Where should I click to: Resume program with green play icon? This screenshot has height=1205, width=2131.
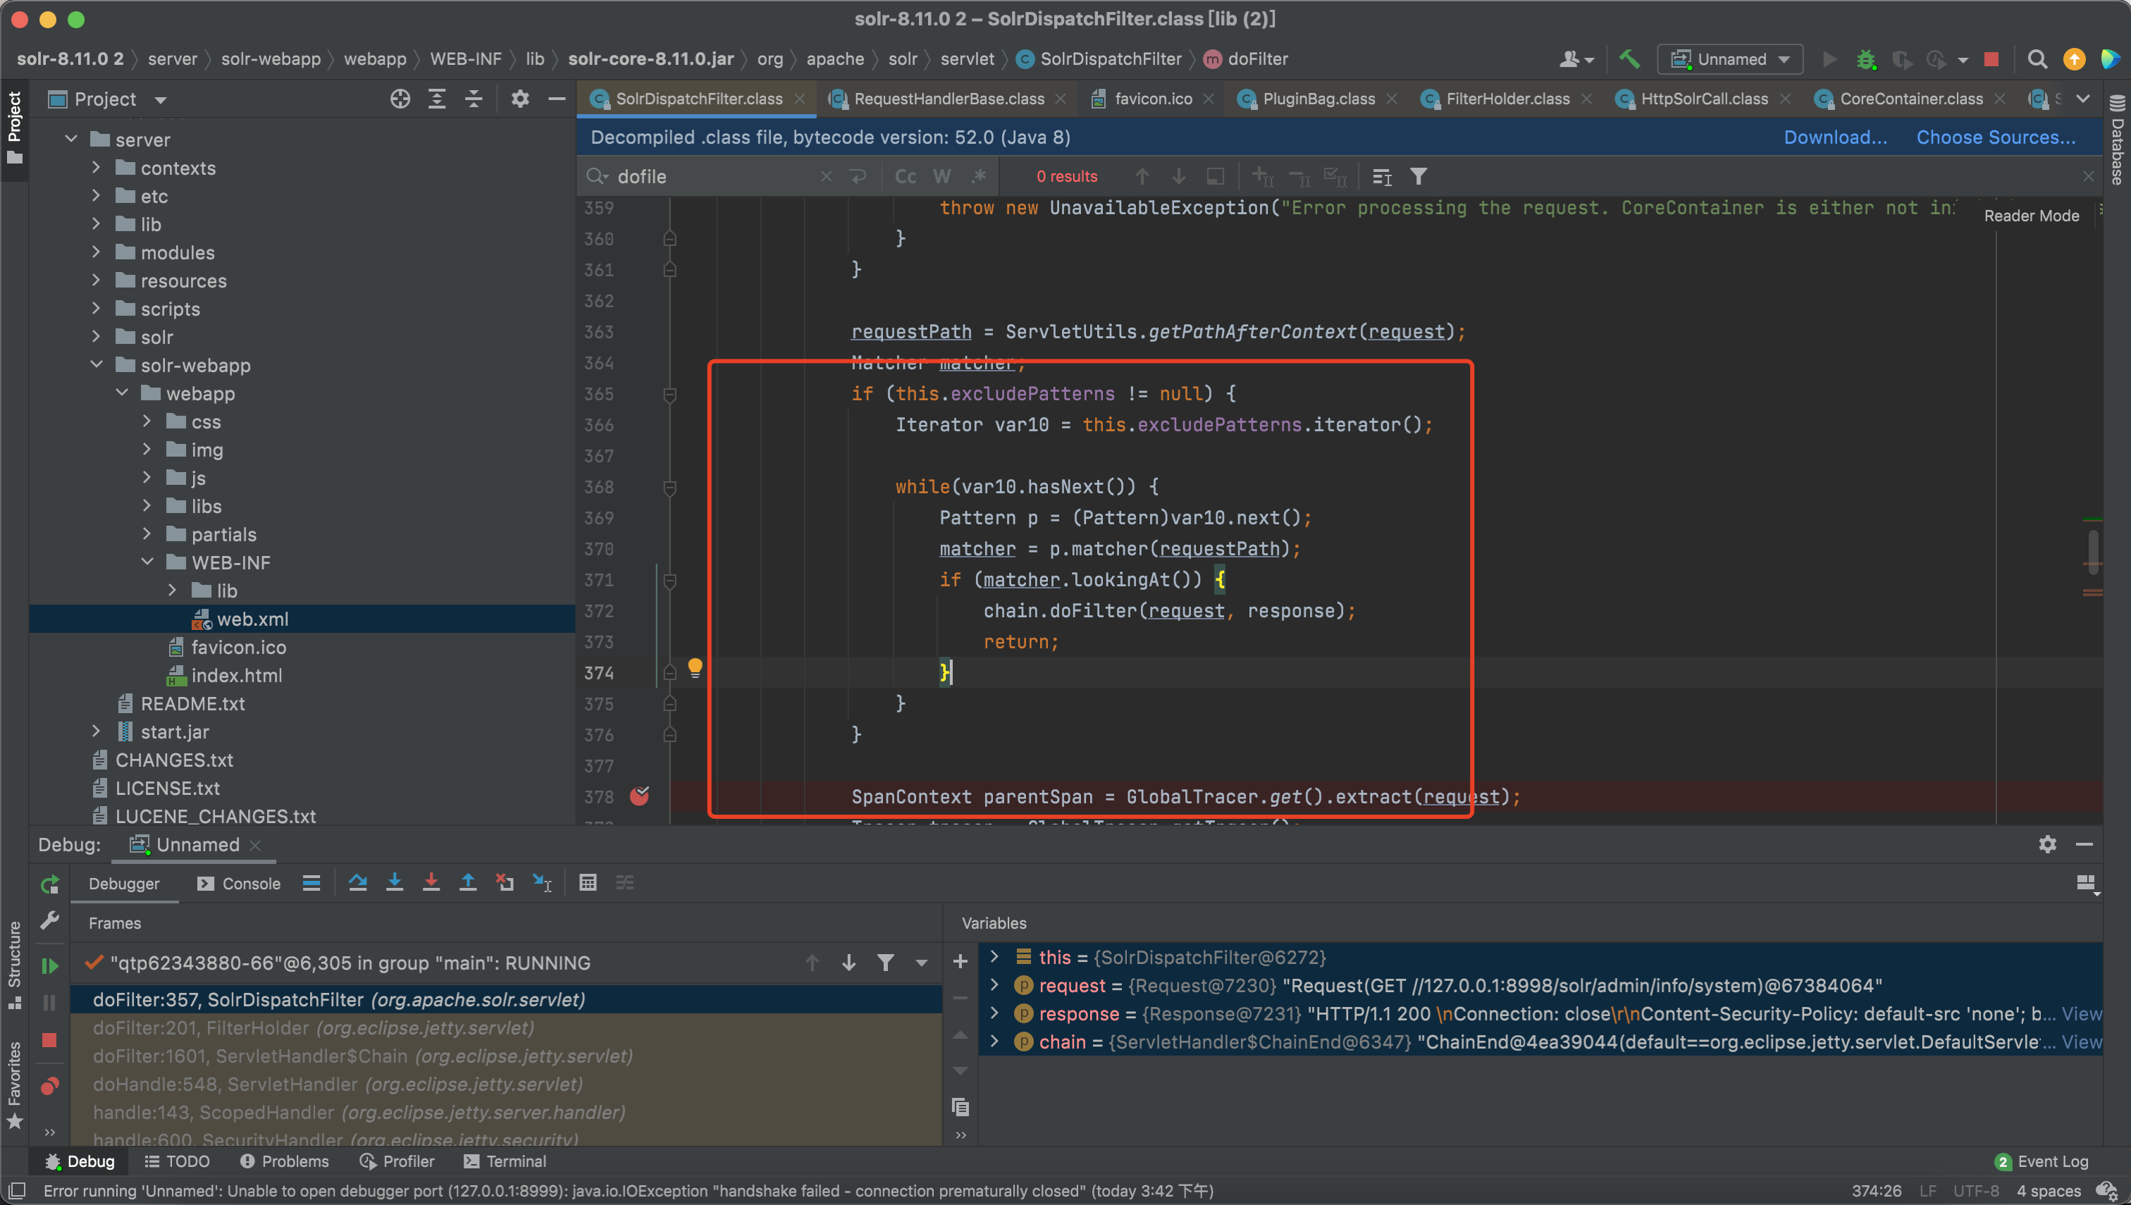click(x=49, y=965)
